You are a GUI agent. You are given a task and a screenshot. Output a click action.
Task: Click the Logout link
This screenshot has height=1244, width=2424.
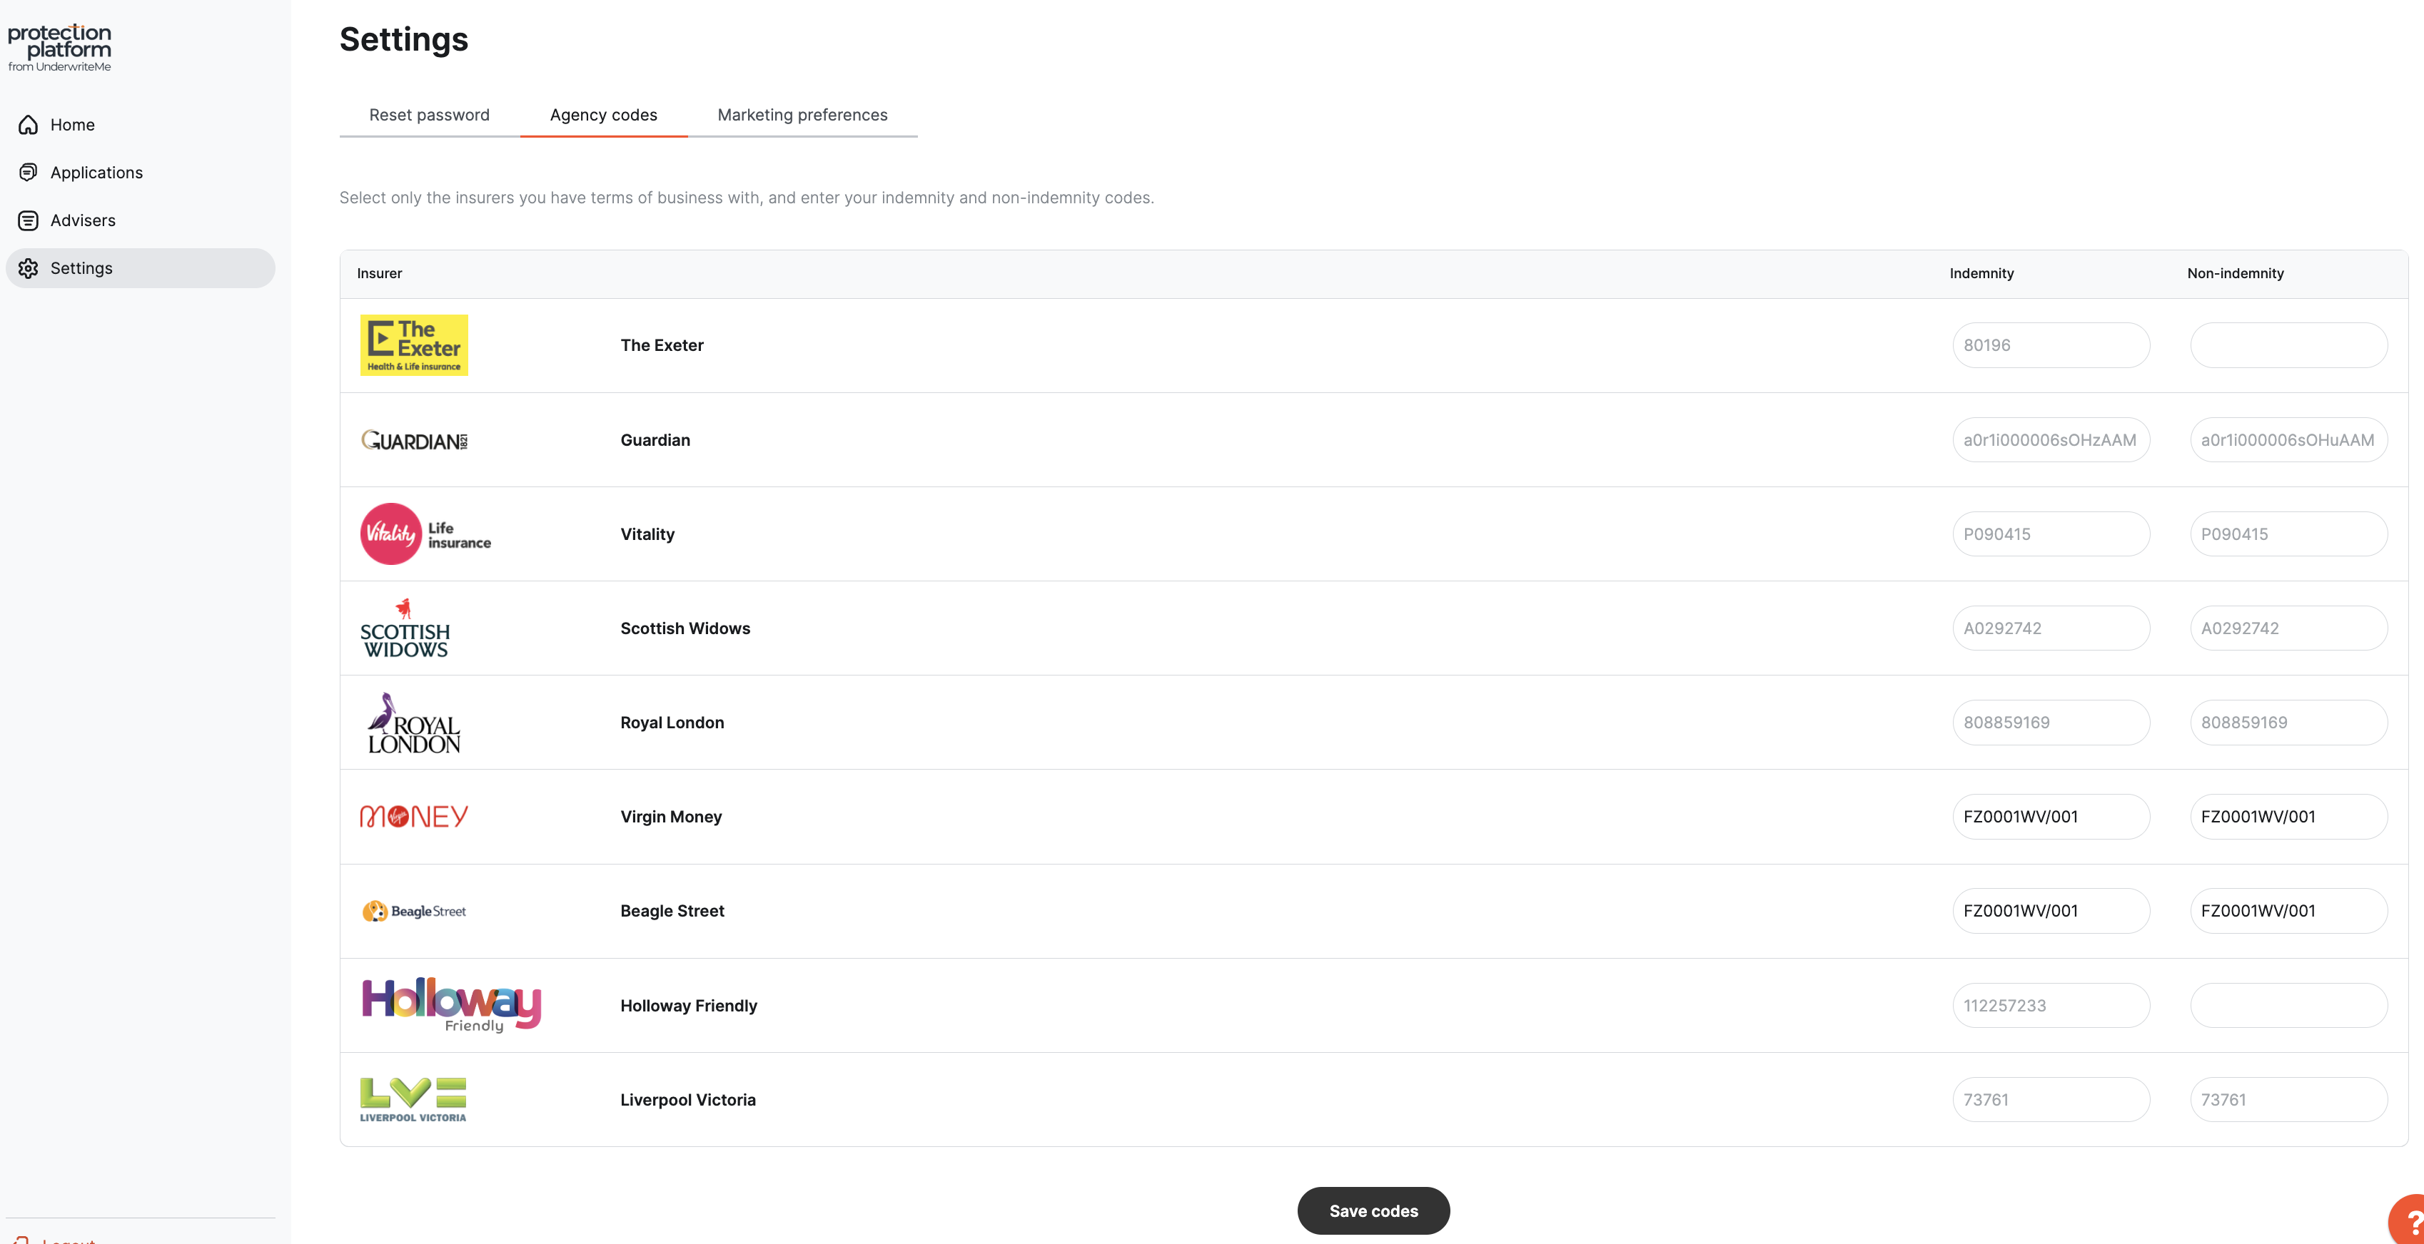(x=68, y=1239)
